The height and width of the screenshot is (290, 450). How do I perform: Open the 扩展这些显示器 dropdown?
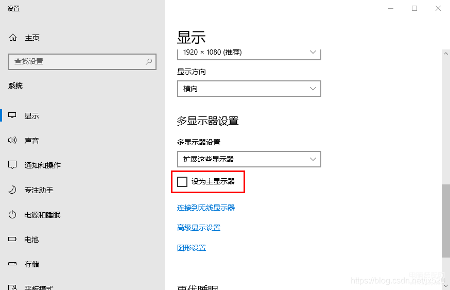(249, 159)
